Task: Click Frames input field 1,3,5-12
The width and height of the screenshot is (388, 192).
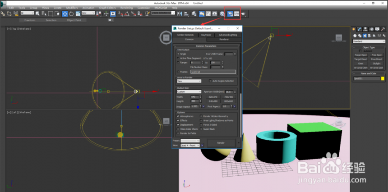Action: tap(213, 72)
